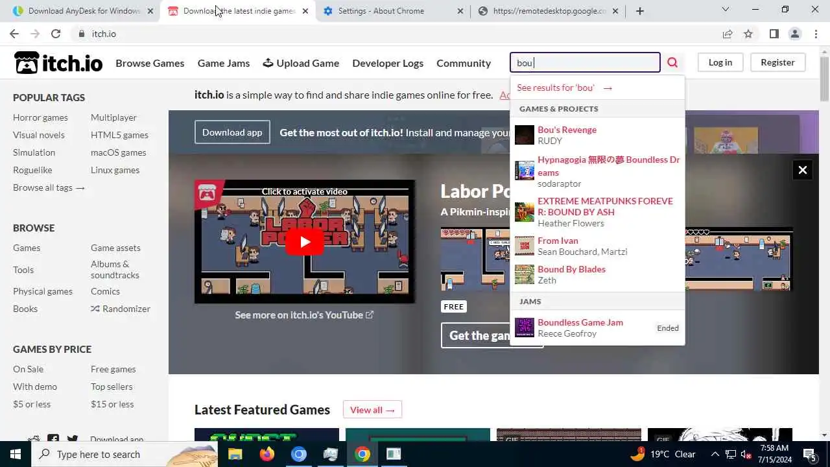Screen dimensions: 830x467
Task: Open a new browser tab
Action: pos(640,10)
